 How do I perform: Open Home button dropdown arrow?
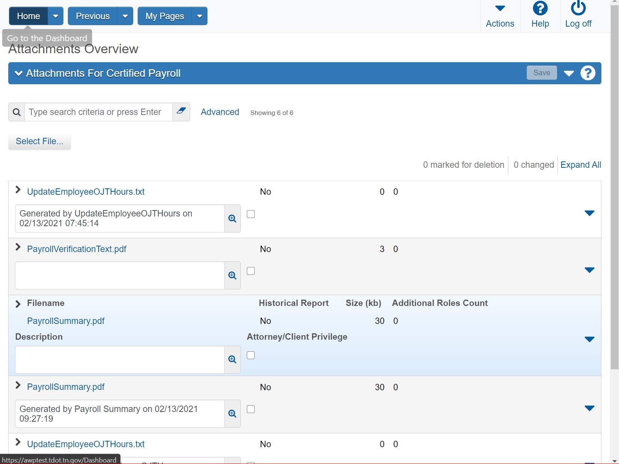tap(56, 16)
